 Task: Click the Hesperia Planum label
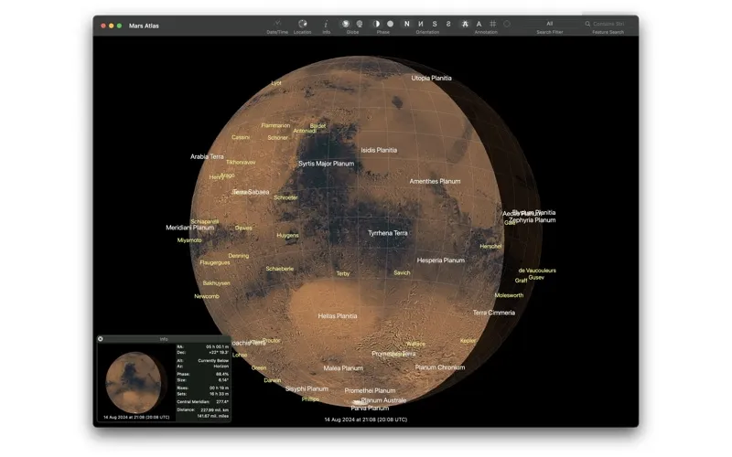[x=441, y=260]
